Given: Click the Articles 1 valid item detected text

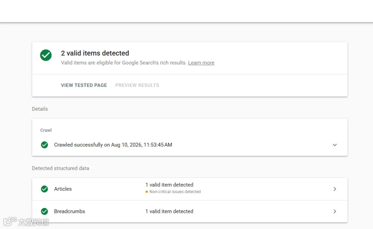Looking at the screenshot, I should 170,185.
